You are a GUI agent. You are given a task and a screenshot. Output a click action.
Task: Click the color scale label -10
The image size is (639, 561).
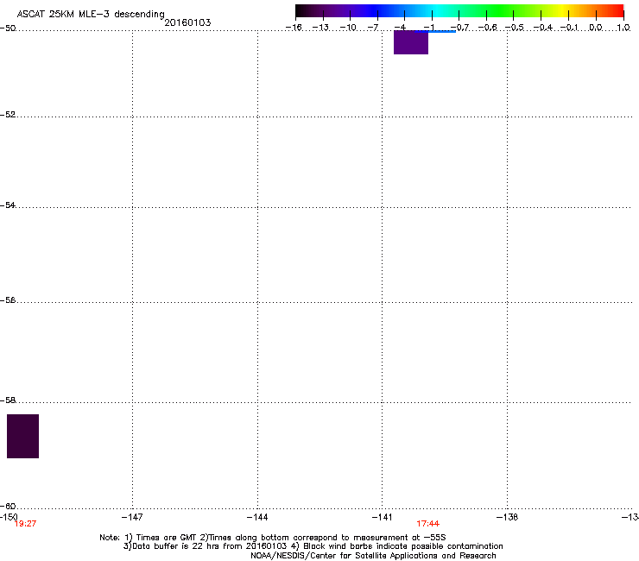(348, 28)
